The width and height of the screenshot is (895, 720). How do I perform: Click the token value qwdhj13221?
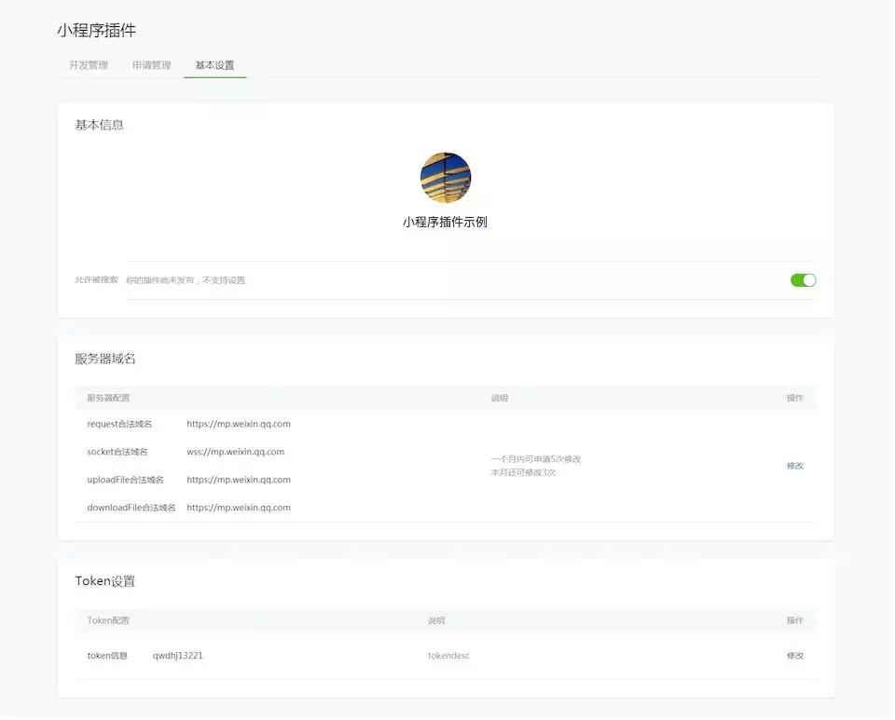coord(177,656)
